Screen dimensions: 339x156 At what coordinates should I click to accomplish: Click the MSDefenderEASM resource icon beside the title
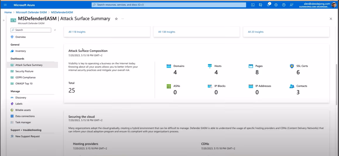pyautogui.click(x=13, y=20)
